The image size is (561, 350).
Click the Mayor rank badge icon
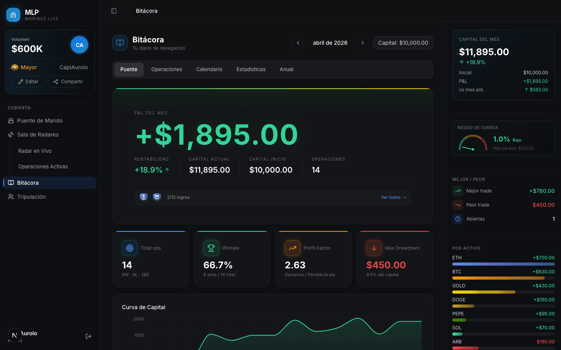coord(15,67)
